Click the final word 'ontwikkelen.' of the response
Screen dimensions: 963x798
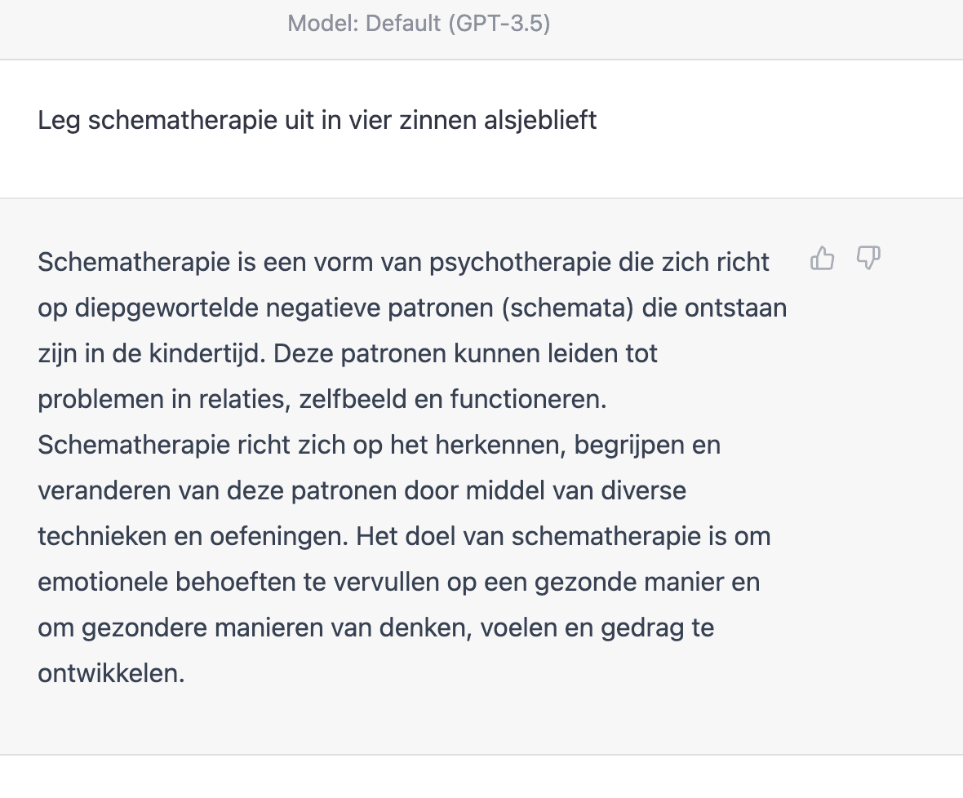[111, 673]
